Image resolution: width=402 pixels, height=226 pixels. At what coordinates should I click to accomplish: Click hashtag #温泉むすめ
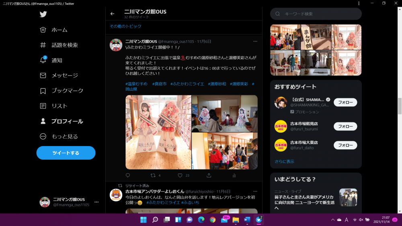tap(136, 83)
